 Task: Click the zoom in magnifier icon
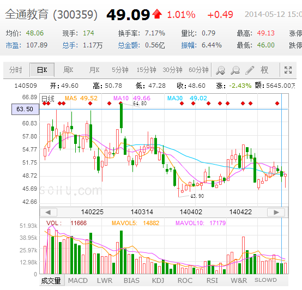(220, 70)
